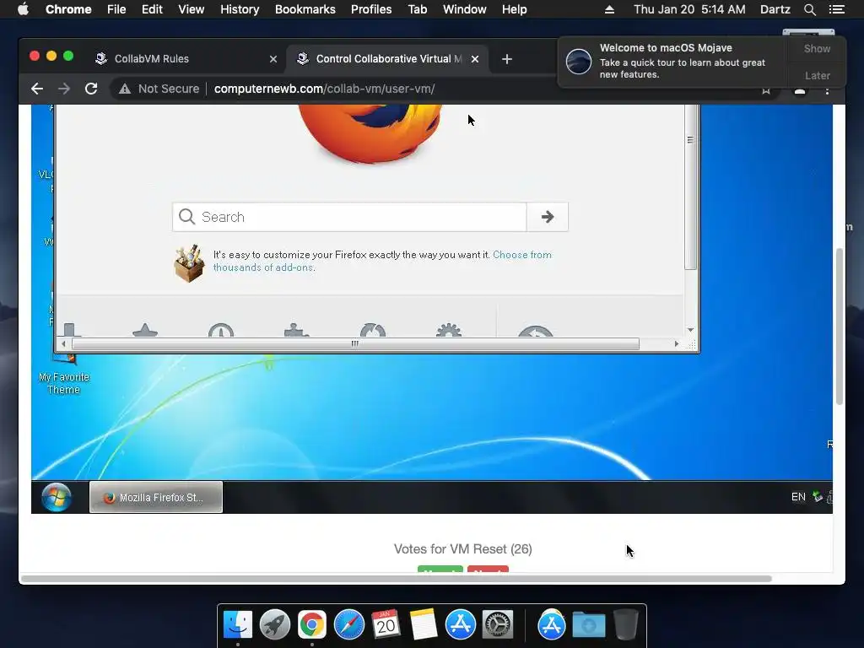This screenshot has height=648, width=864.
Task: Open the Window menu
Action: (465, 9)
